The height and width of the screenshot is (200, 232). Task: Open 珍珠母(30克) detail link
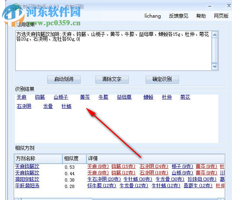[202, 179]
